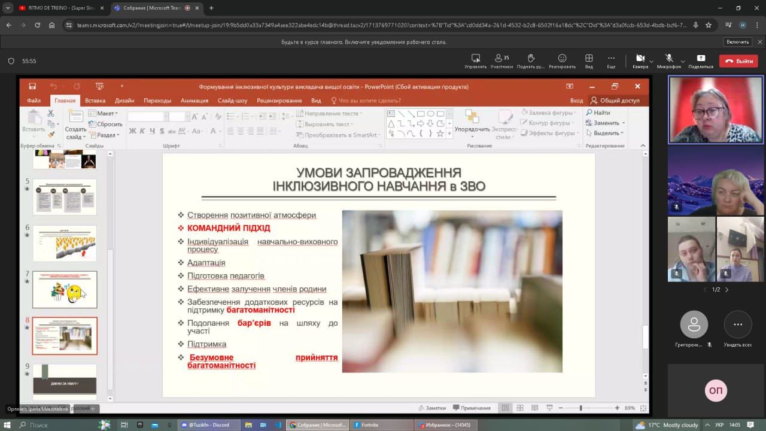Toggle the camera on or off
Screen dimensions: 766x431
tap(640, 59)
